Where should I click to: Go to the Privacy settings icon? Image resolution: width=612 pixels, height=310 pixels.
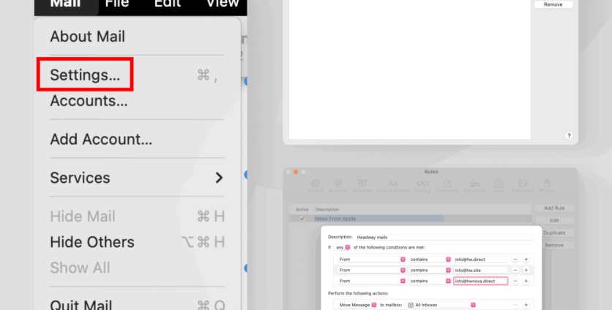(547, 185)
